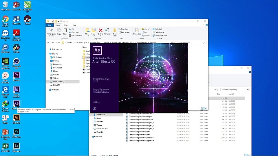Select the Premiere desktop shortcut
278x156 pixels.
(x=16, y=77)
